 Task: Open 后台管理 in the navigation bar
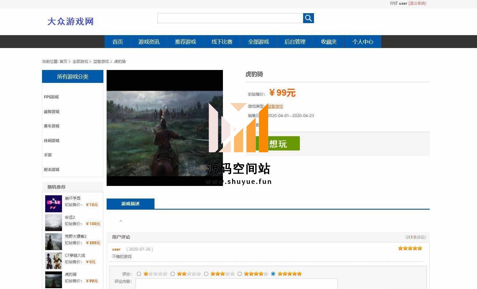point(295,42)
